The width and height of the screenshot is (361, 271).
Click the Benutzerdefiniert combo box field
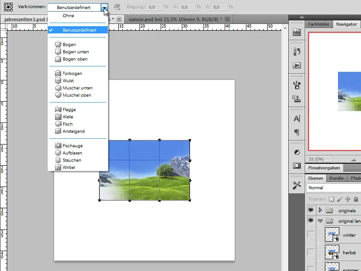[x=74, y=7]
